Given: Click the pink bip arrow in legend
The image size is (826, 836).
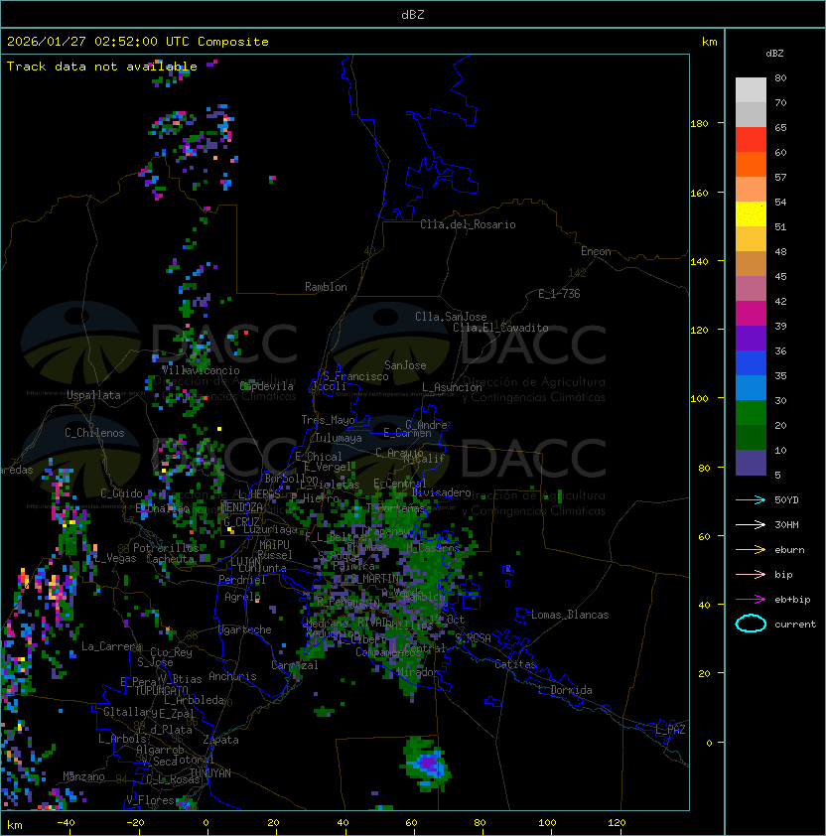Looking at the screenshot, I should coord(751,574).
